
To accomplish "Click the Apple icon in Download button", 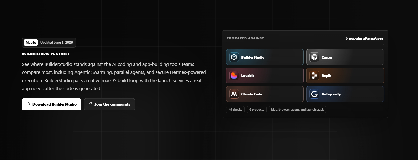I will 28,104.
